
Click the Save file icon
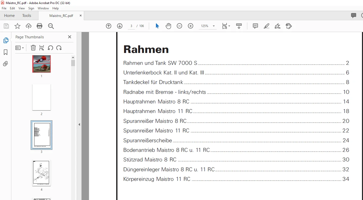click(x=6, y=26)
